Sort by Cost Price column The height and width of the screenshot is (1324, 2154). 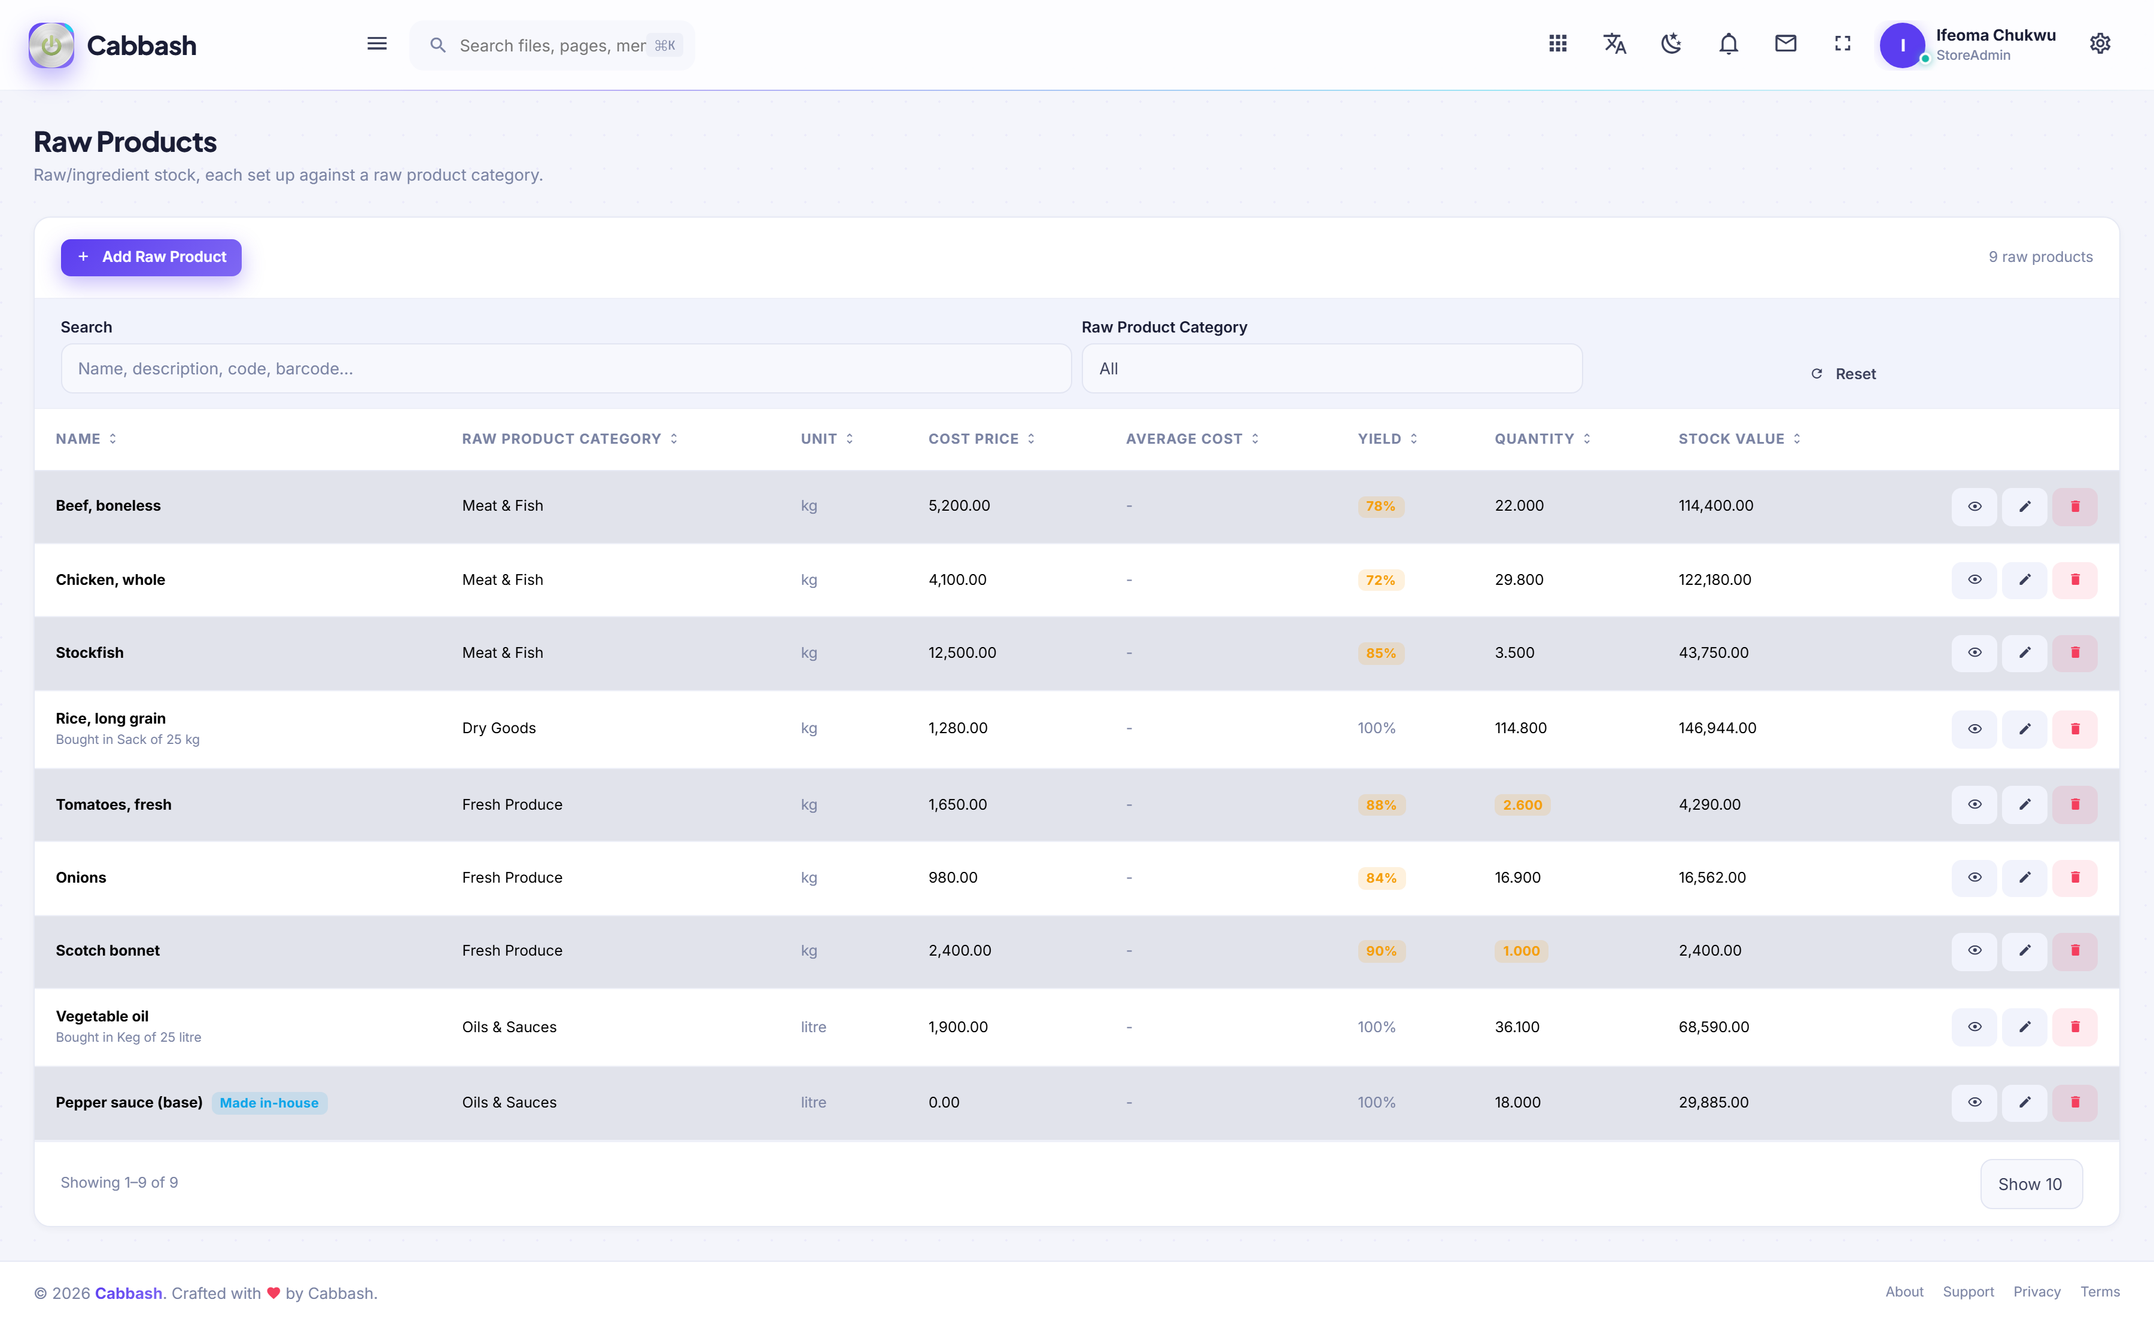pyautogui.click(x=981, y=439)
